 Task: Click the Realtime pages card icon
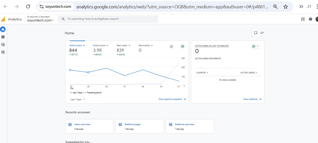click(x=120, y=124)
